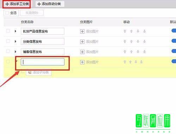Expand the B2B产品信息发布 category
The height and width of the screenshot is (134, 176).
tap(15, 31)
